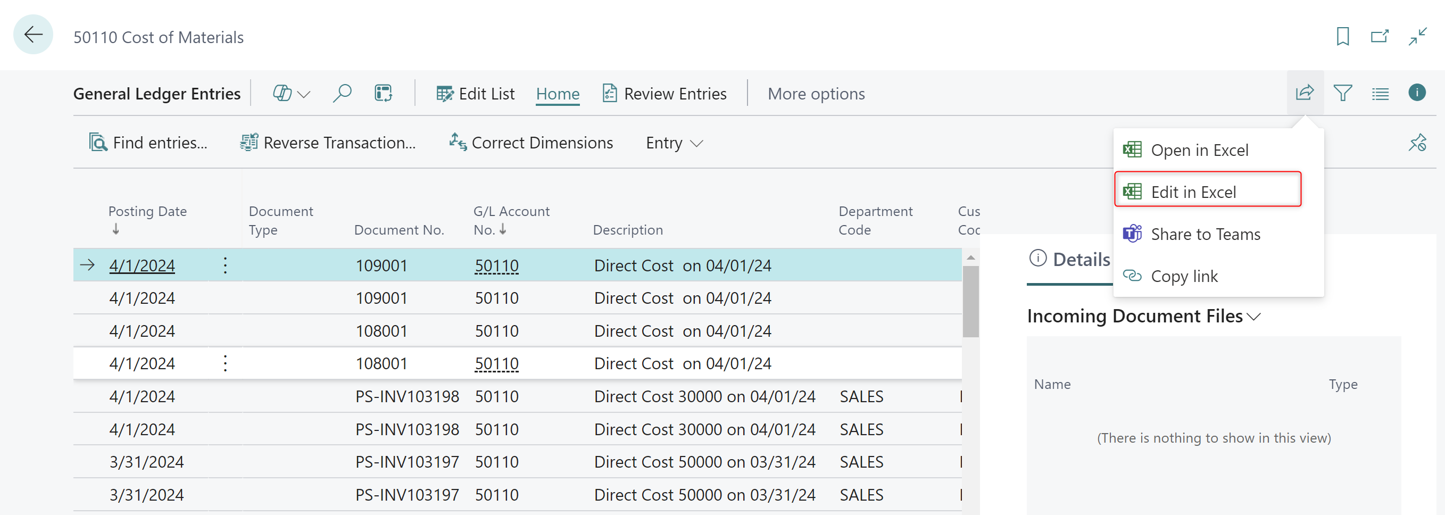This screenshot has width=1445, height=515.
Task: Open row menu for hovered 108001 entry
Action: click(x=225, y=363)
